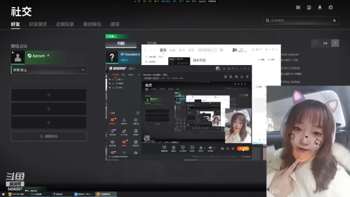This screenshot has height=197, width=350.
Task: Click the multimedia source icon in stream toolbar
Action: click(192, 148)
